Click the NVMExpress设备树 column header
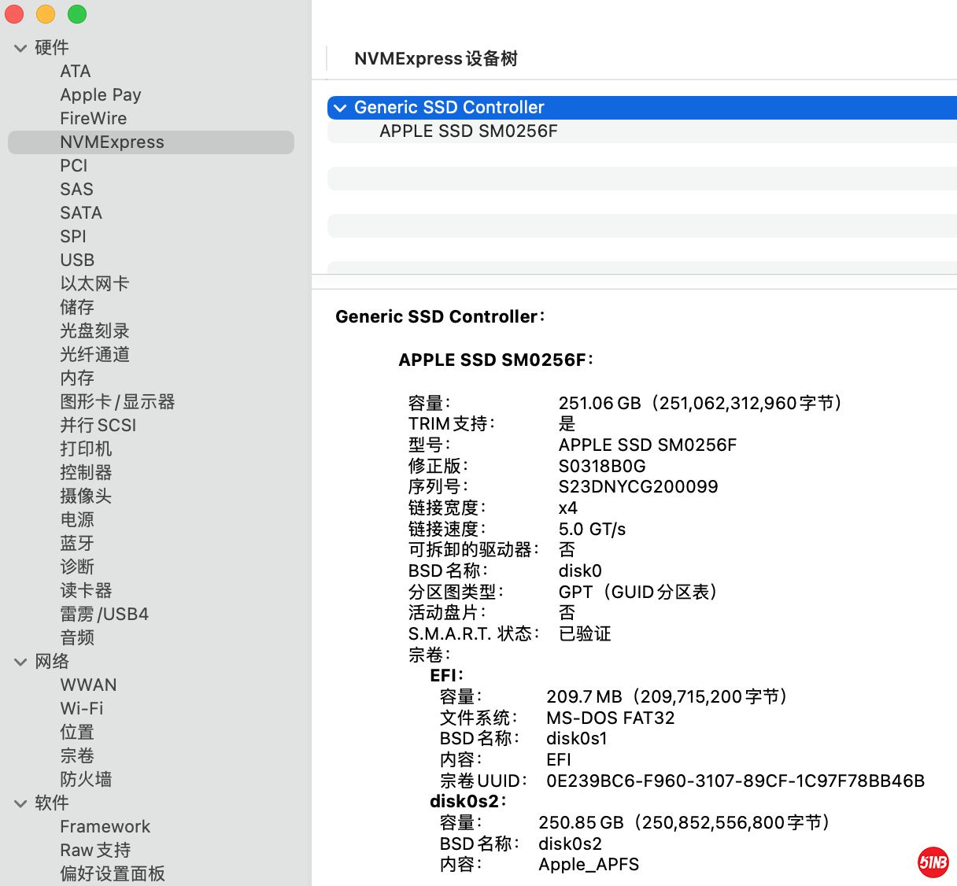 coord(436,59)
